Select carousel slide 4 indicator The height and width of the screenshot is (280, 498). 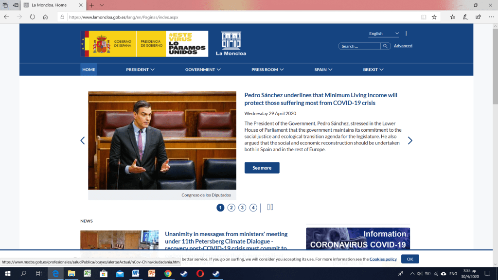coord(253,208)
